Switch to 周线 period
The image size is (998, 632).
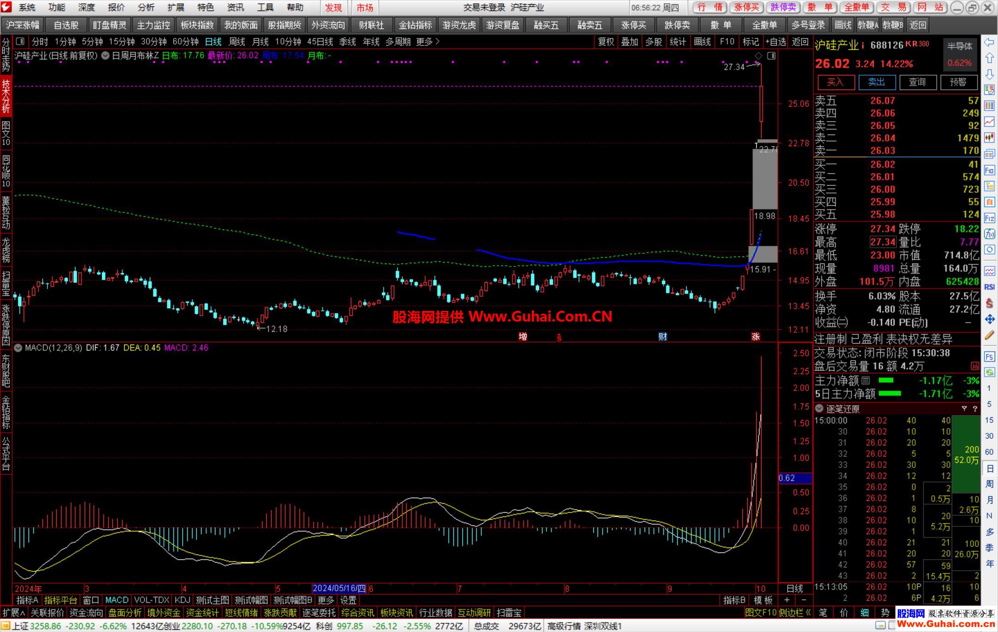pyautogui.click(x=237, y=42)
